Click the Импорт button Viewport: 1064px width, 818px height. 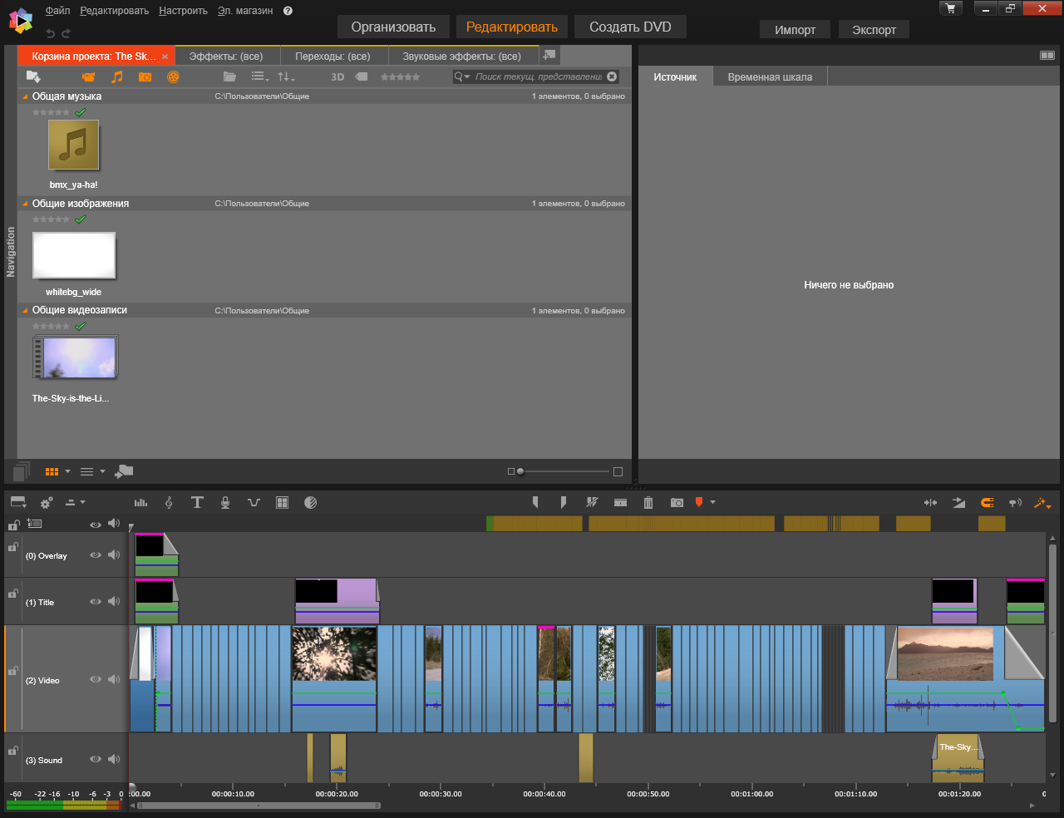tap(795, 30)
